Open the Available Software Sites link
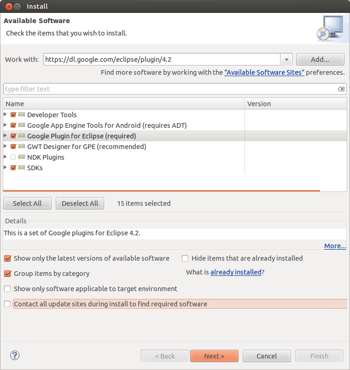 click(264, 72)
